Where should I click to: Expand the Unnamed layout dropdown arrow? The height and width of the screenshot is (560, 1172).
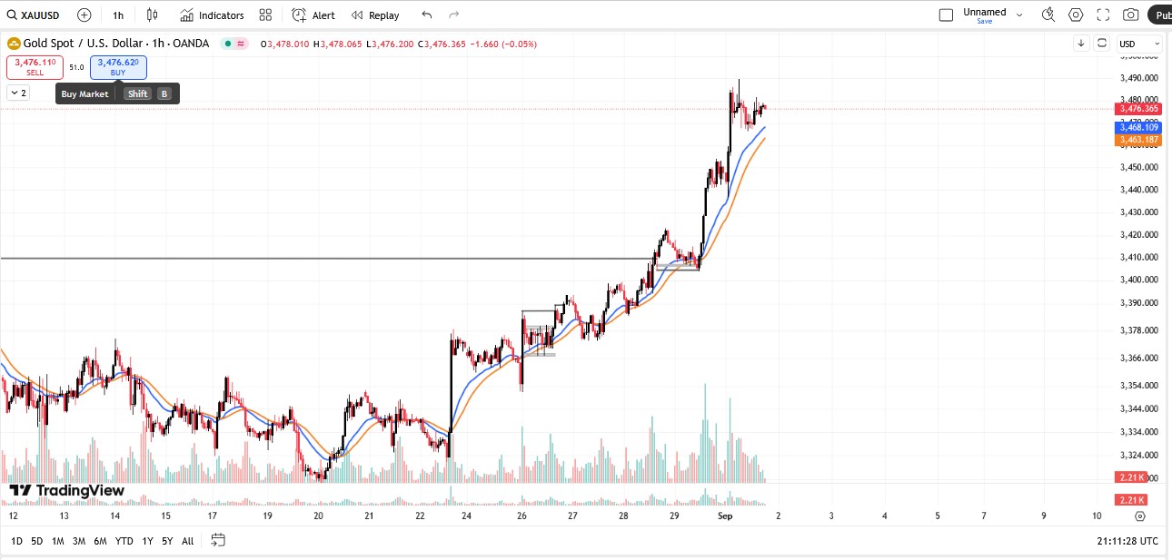coord(1019,15)
